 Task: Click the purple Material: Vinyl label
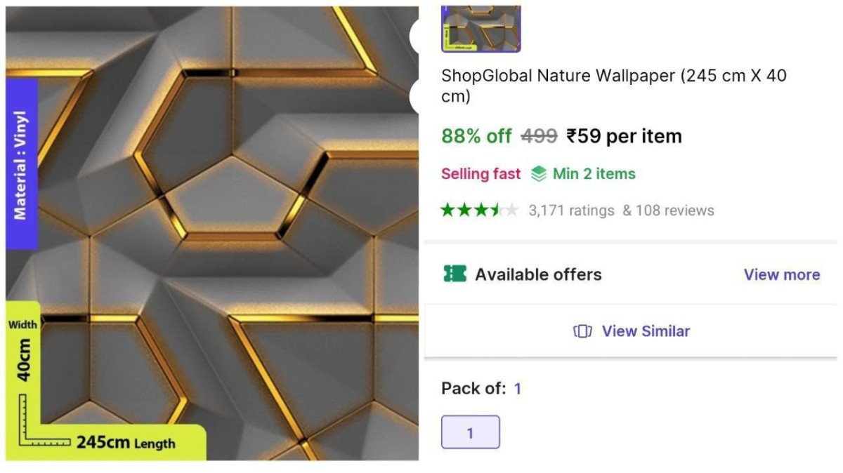22,164
